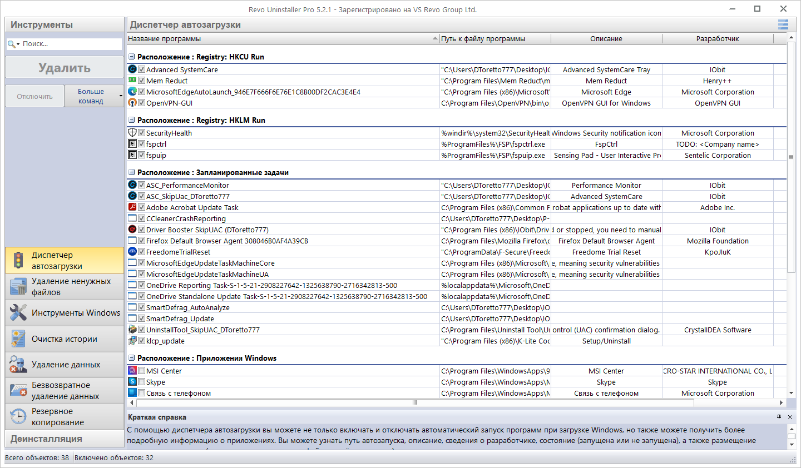Click the Очистка истории icon
The image size is (801, 468).
point(18,339)
